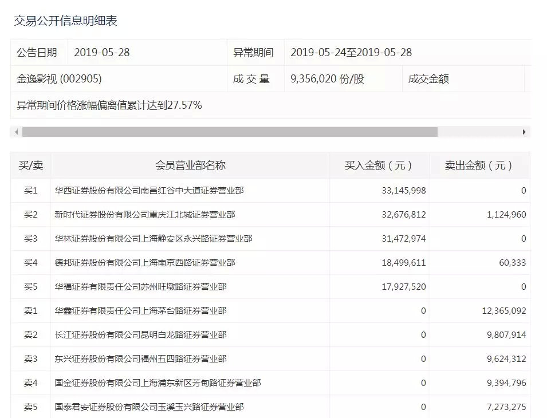547x418 pixels.
Task: Click the 卖出金额（元） column header
Action: pyautogui.click(x=479, y=165)
